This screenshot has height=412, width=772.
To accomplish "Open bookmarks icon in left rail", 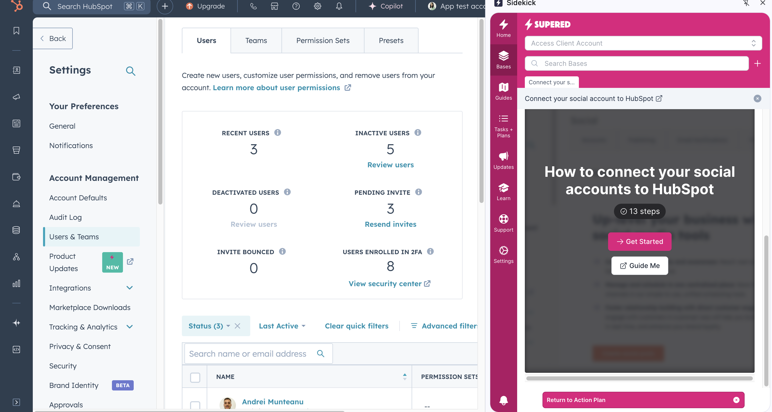I will (x=16, y=30).
